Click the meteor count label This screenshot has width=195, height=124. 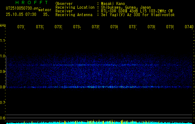click(45, 10)
